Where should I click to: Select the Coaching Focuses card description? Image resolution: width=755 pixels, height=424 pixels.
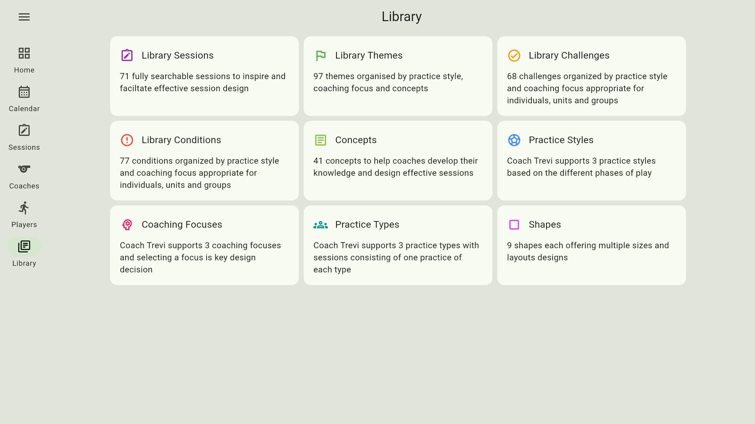pyautogui.click(x=200, y=257)
